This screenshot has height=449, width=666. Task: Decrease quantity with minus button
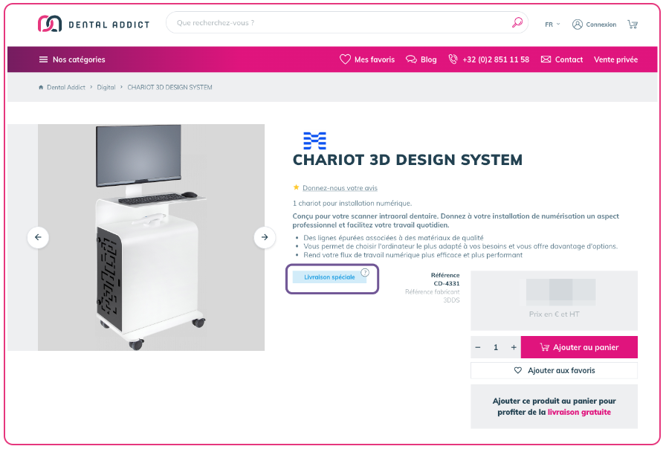478,347
